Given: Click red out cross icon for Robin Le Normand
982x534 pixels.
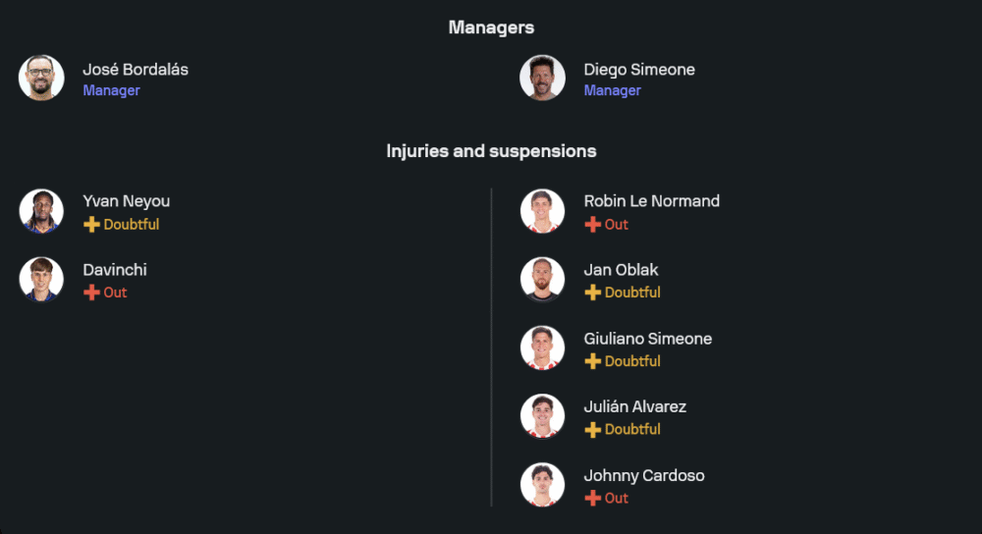Looking at the screenshot, I should click(x=592, y=225).
